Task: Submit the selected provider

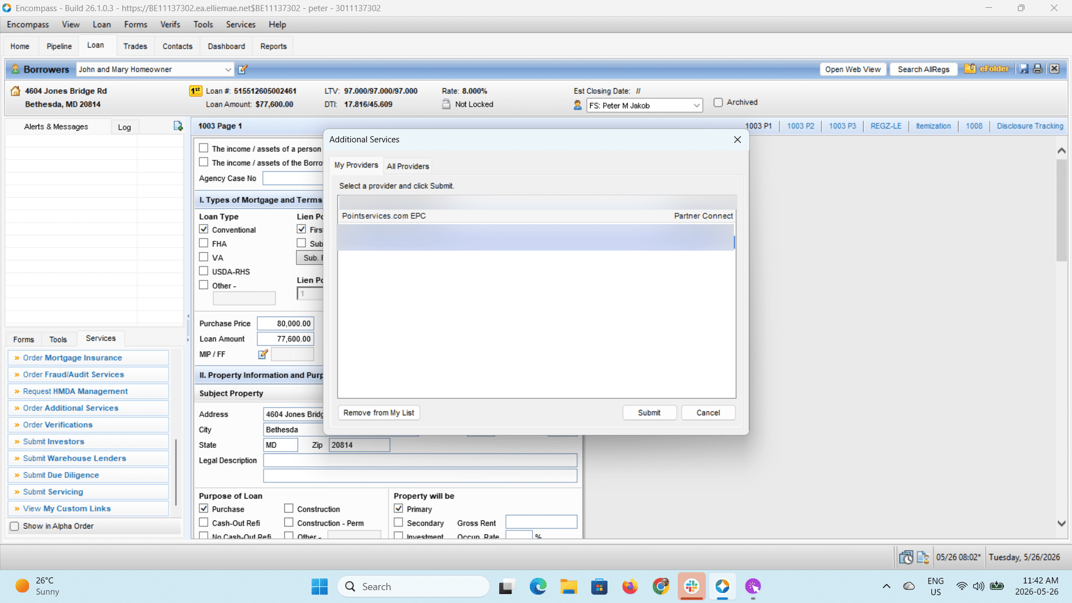Action: (x=649, y=413)
